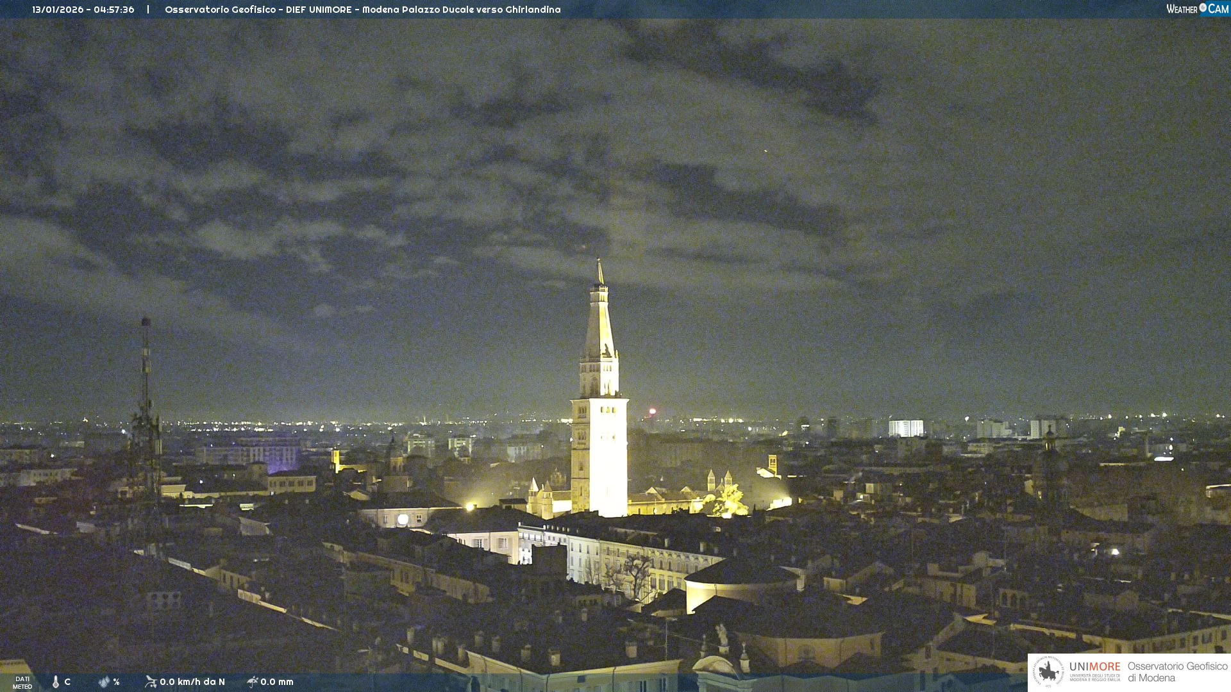1231x692 pixels.
Task: Click the date and time stamp
Action: tap(83, 10)
